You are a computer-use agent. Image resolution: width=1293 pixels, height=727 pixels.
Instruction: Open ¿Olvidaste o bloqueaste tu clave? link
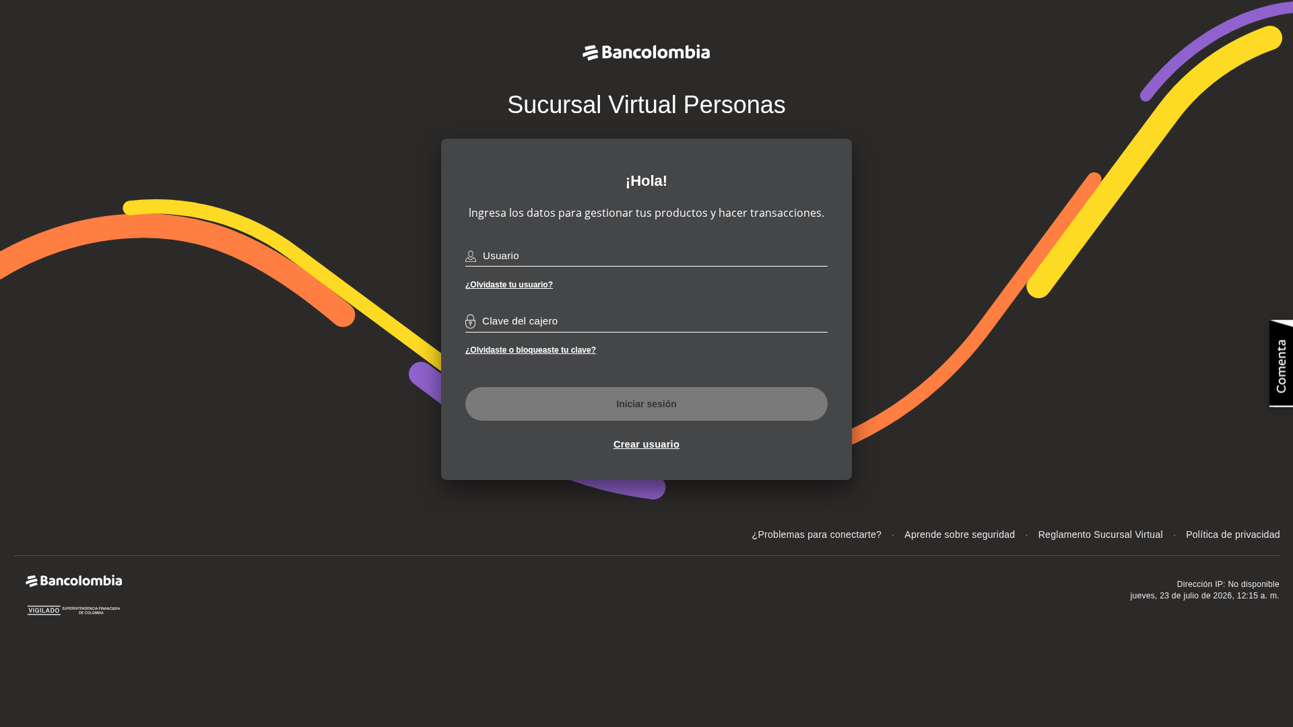pos(530,350)
